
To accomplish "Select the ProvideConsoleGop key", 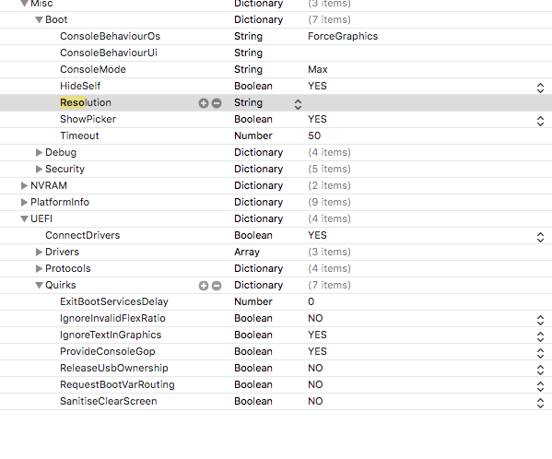I will pyautogui.click(x=108, y=351).
